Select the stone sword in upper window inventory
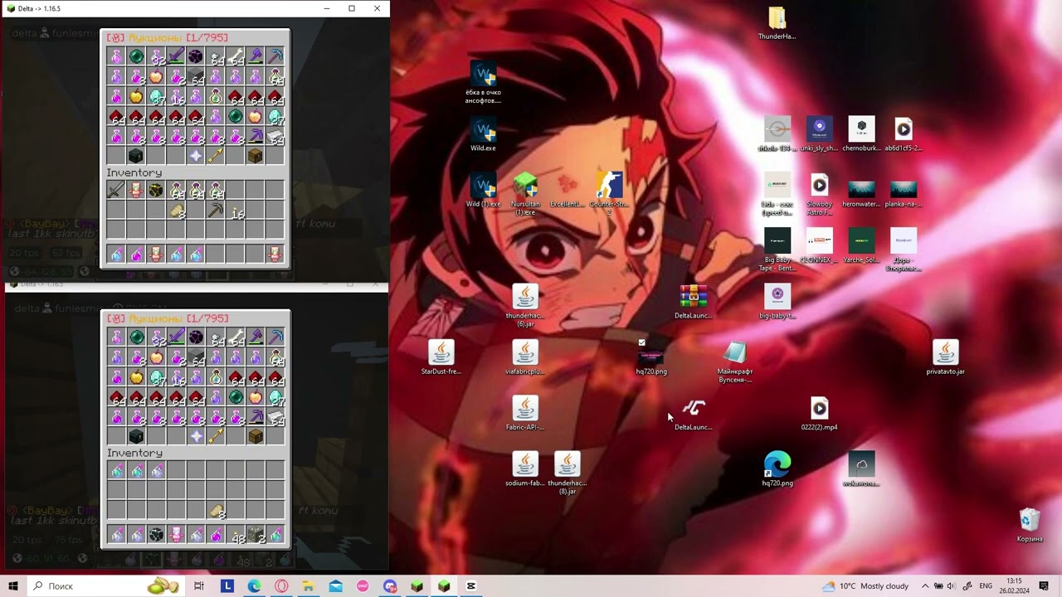This screenshot has width=1062, height=597. 116,191
